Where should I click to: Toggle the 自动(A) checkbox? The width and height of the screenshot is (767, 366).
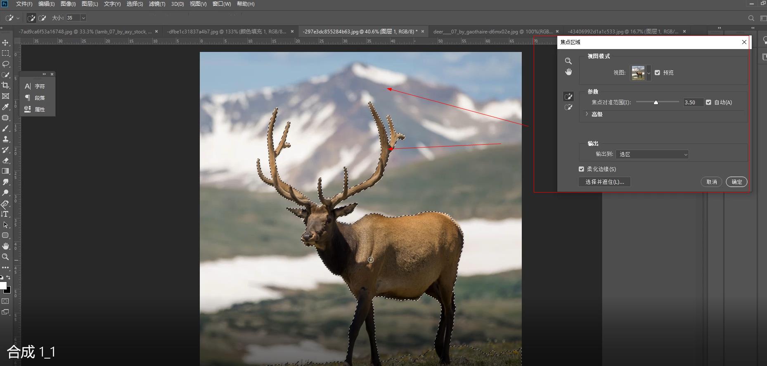pyautogui.click(x=708, y=102)
